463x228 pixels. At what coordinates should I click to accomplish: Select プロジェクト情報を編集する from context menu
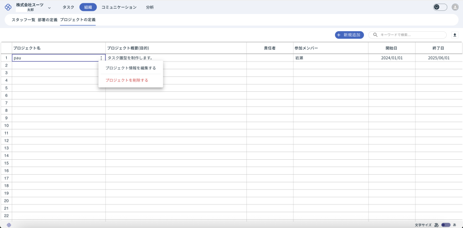click(130, 68)
